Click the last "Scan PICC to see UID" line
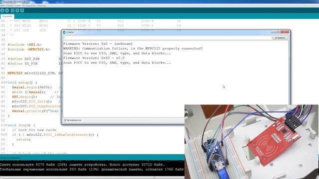This screenshot has width=319, height=179. [117, 63]
